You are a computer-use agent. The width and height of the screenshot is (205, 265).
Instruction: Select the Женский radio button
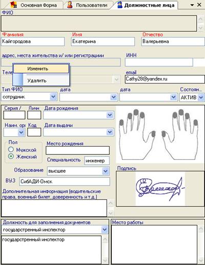click(11, 156)
